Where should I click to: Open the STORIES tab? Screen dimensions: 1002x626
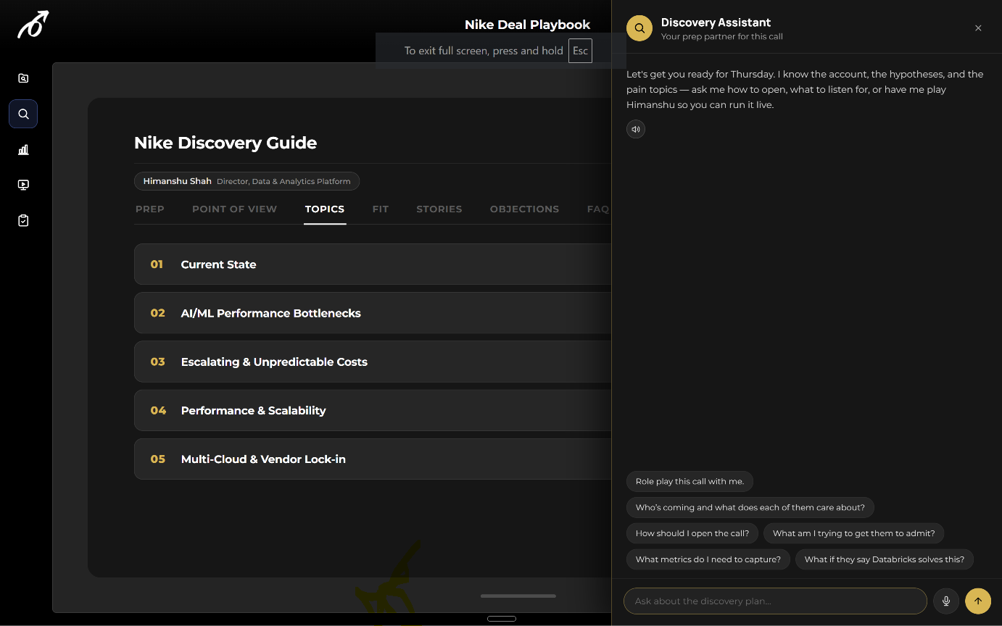(439, 209)
